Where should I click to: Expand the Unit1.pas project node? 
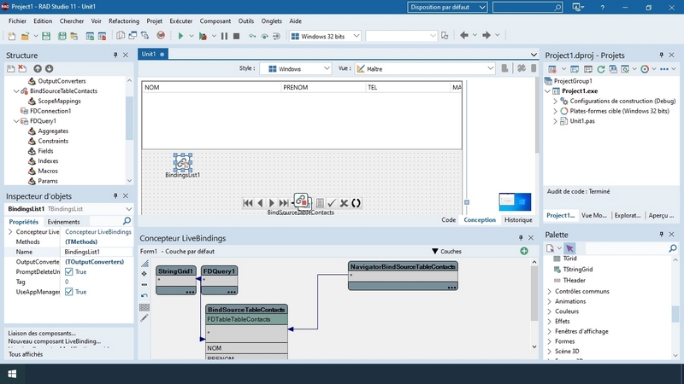[x=554, y=121]
